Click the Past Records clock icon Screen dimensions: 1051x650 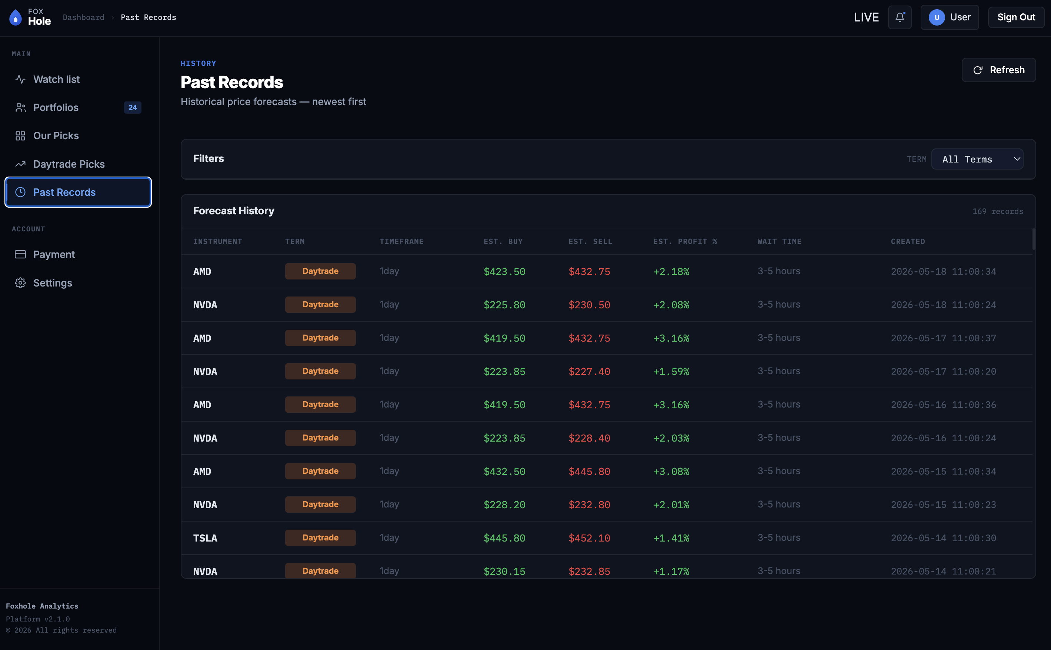click(x=20, y=192)
